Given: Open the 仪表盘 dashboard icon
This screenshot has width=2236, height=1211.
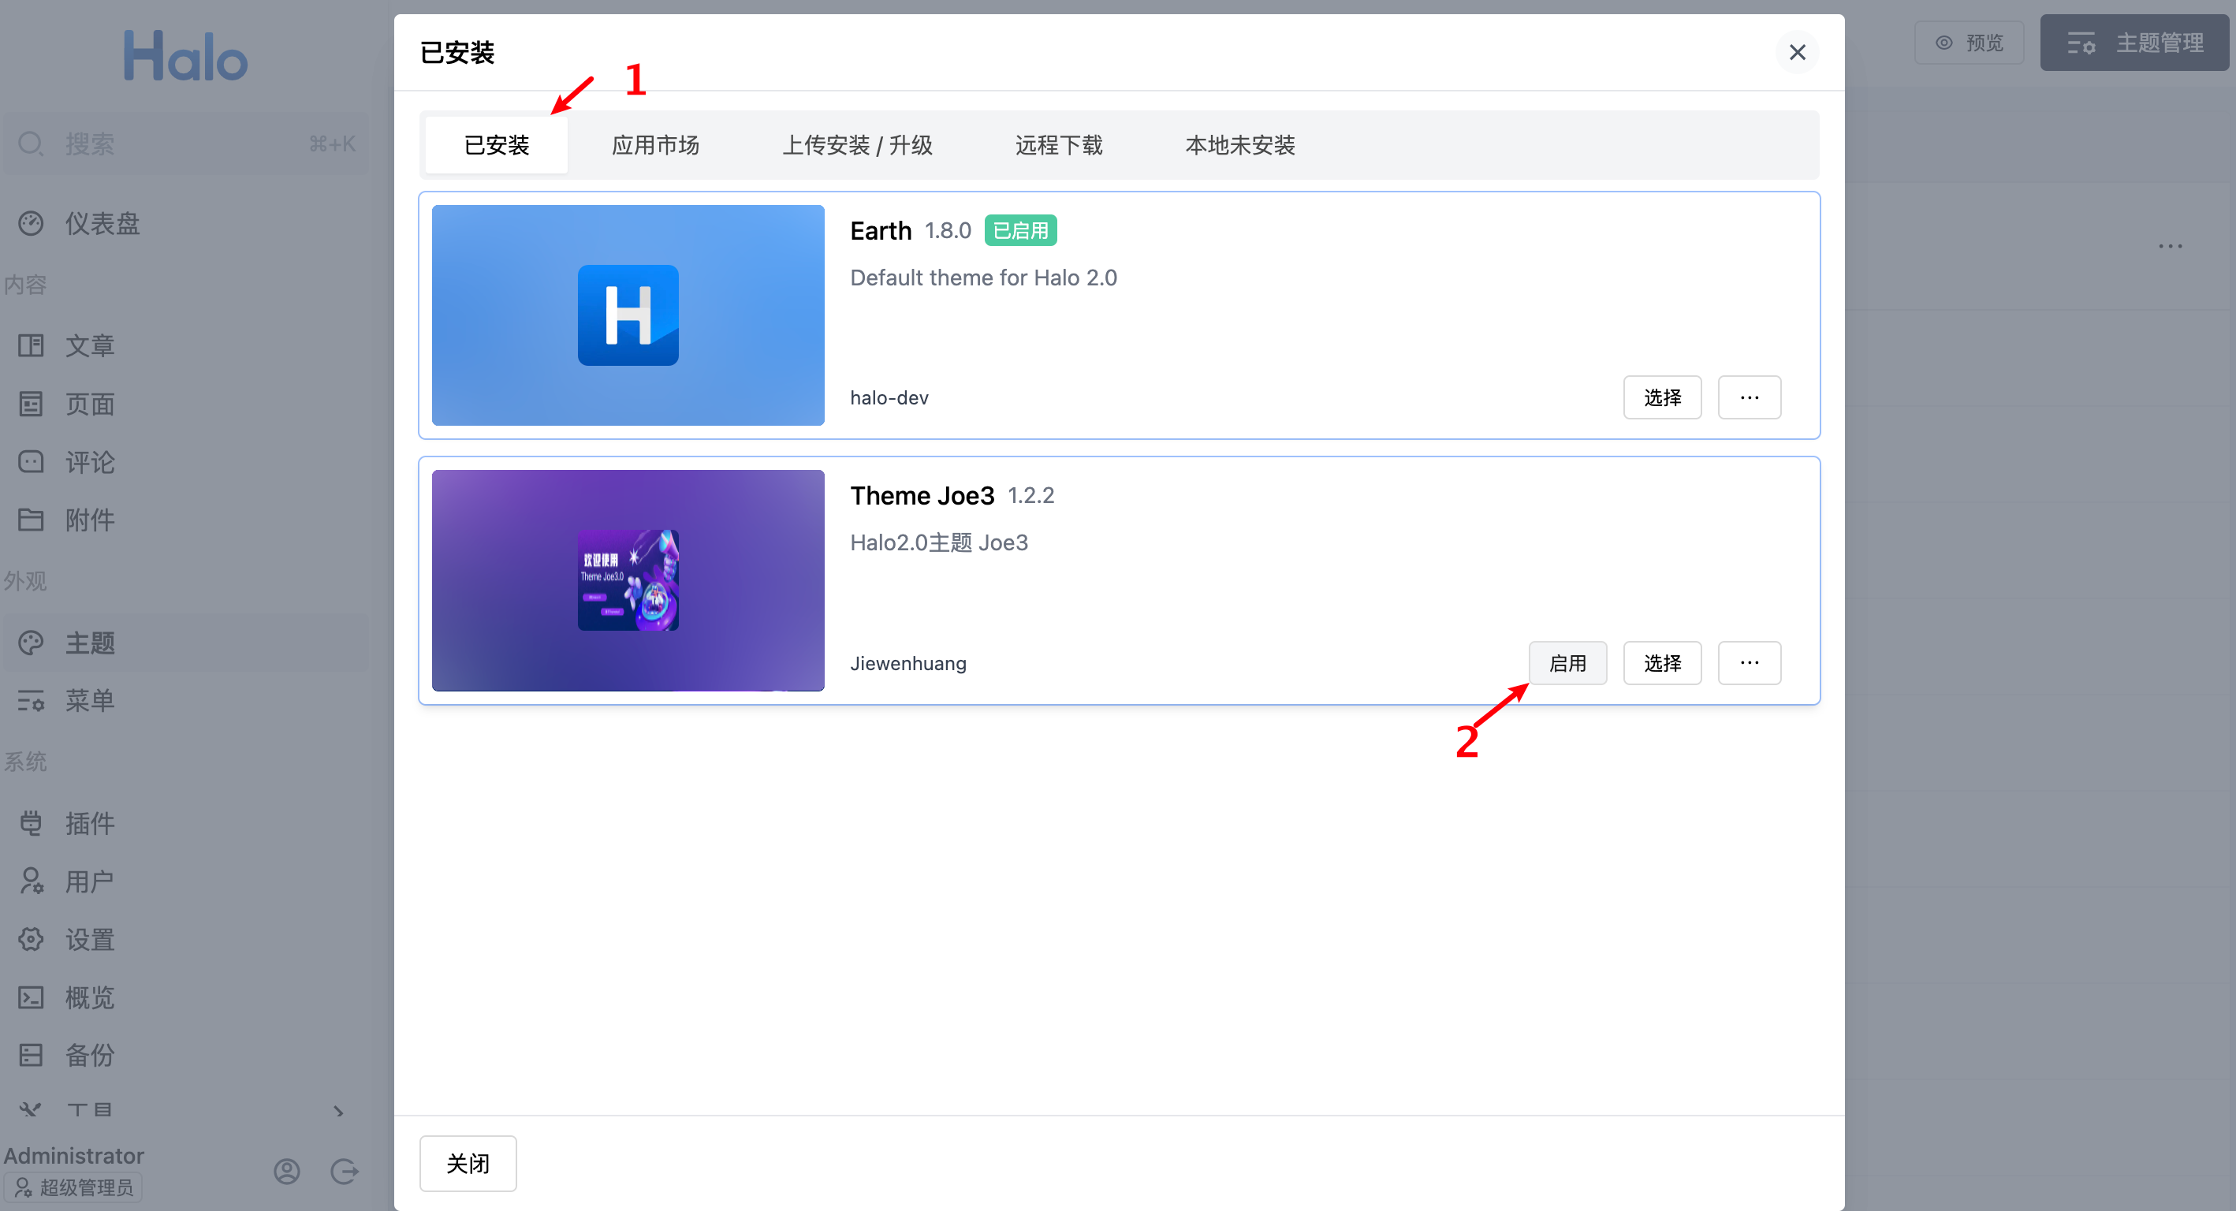Looking at the screenshot, I should [31, 223].
